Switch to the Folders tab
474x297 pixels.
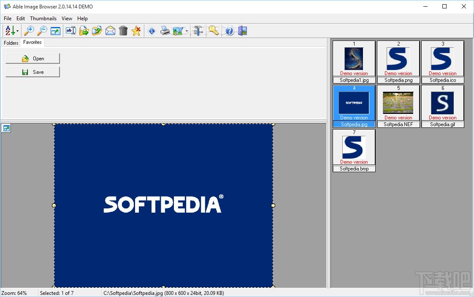(11, 43)
